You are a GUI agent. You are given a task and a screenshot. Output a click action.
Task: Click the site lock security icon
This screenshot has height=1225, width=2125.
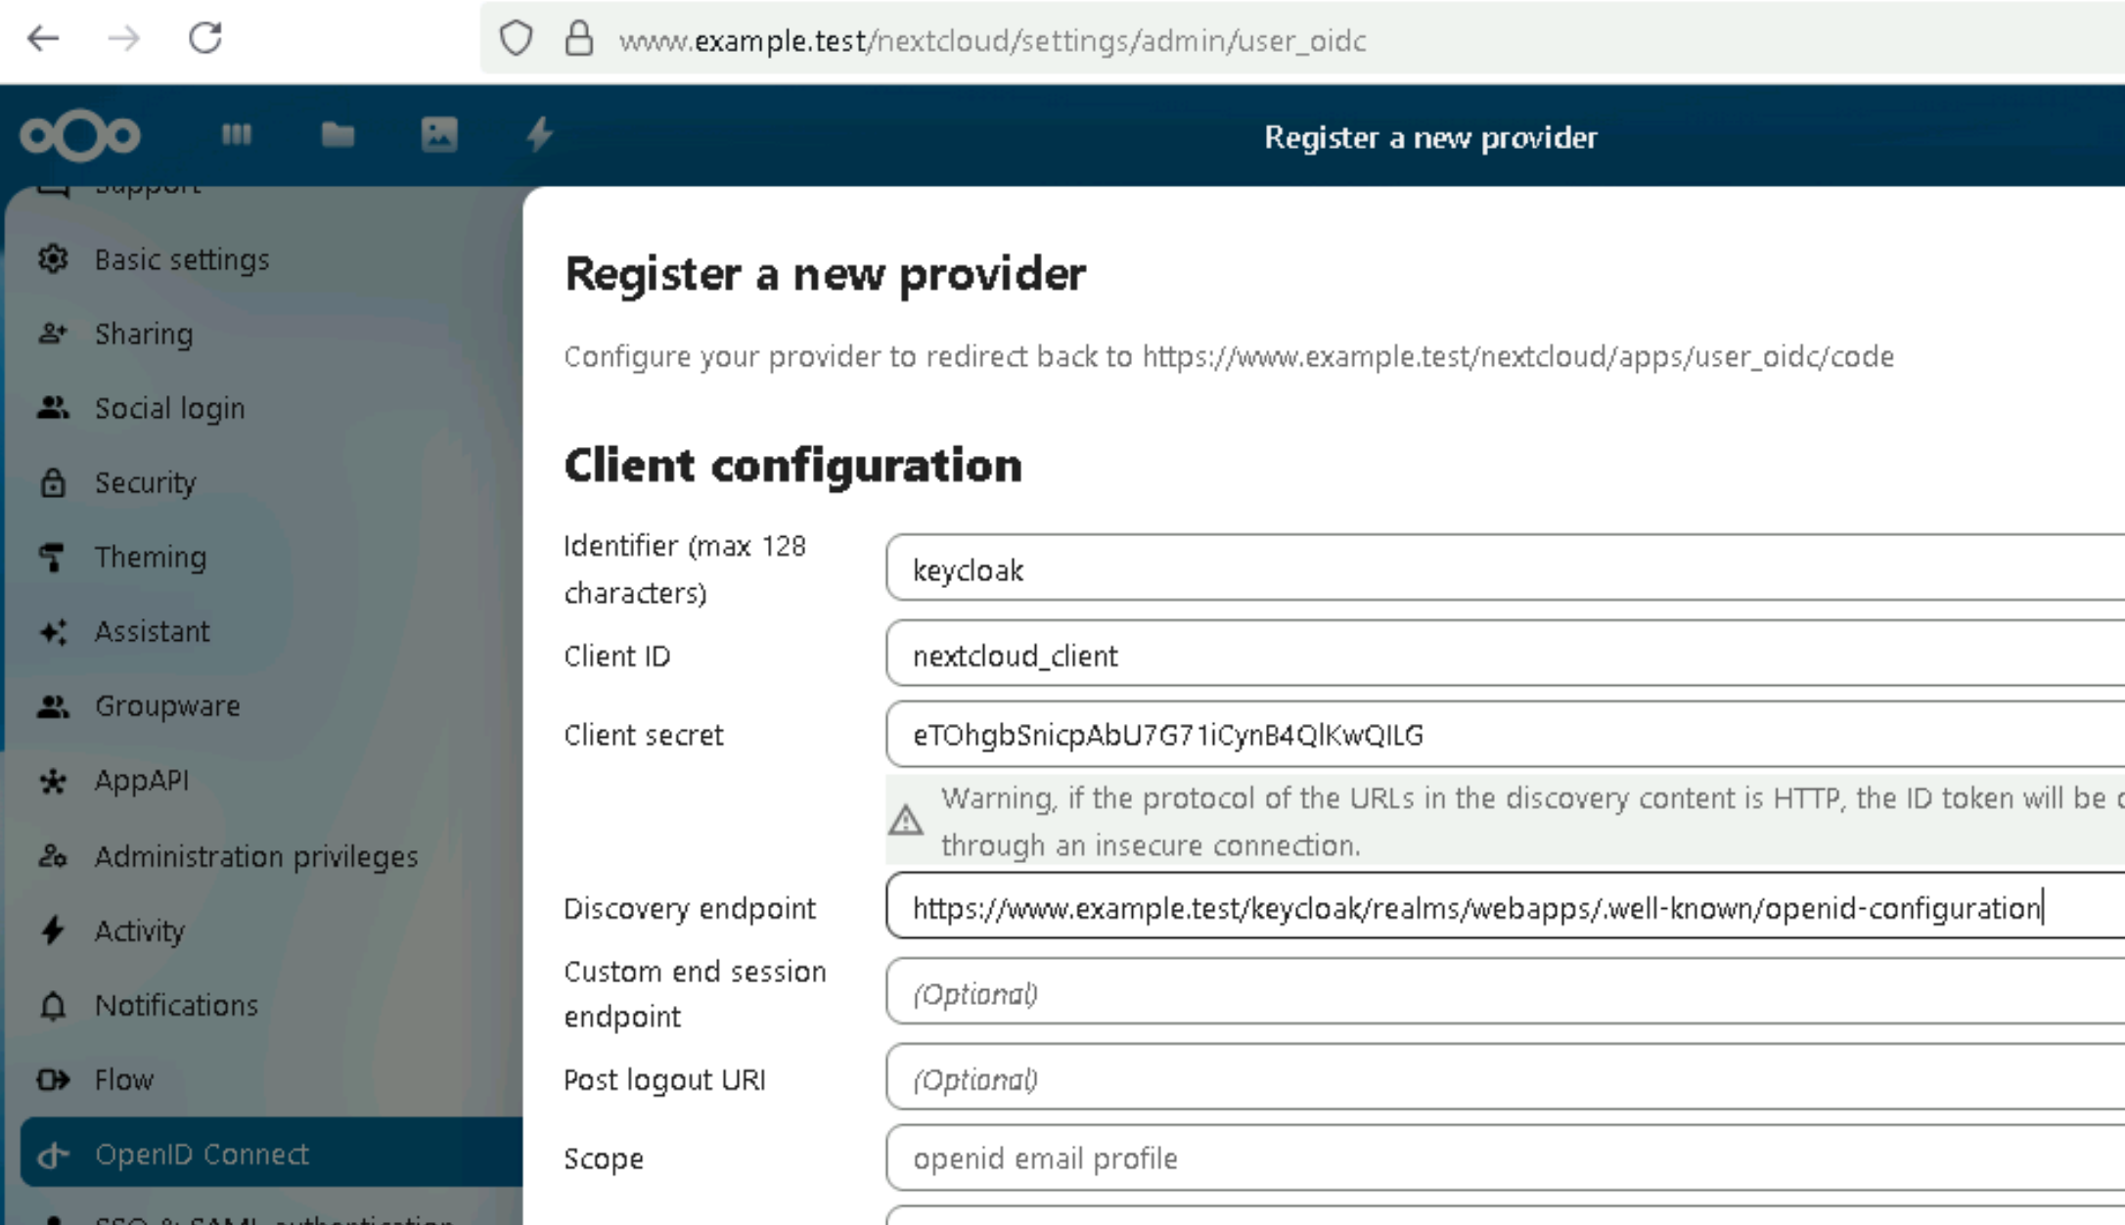pos(579,39)
